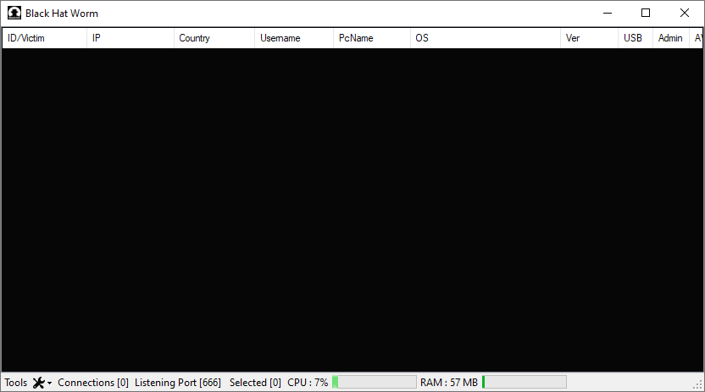Open the Tools menu label
Screen dimensions: 705x392
pos(16,383)
